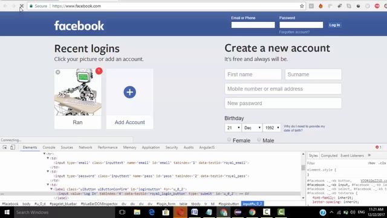Image resolution: width=387 pixels, height=218 pixels.
Task: Launch Microsoft Edge from the taskbar
Action: (152, 213)
